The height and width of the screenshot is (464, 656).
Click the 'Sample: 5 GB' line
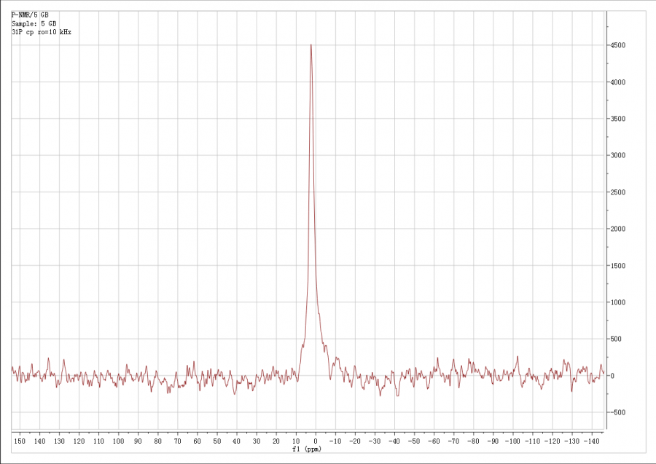(x=34, y=23)
